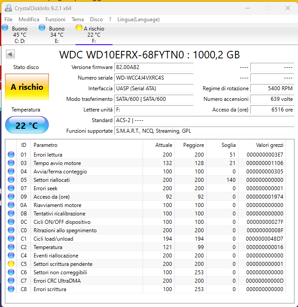Viewport: 298px width, 307px height.
Task: Click status orb for Settori non correggibili row
Action: (x=11, y=272)
